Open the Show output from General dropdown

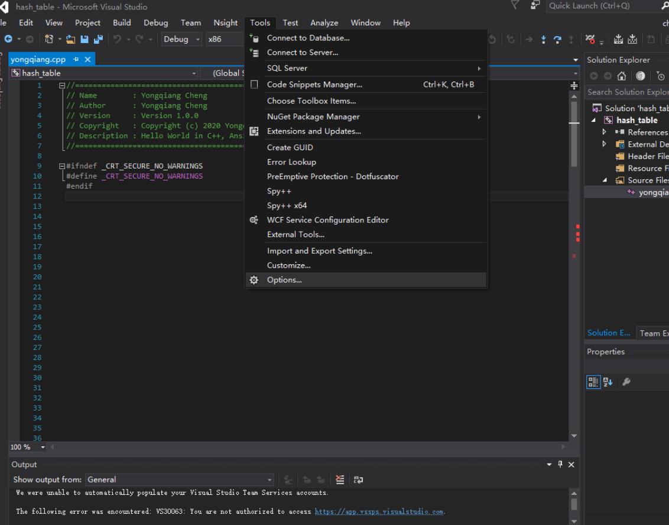268,479
